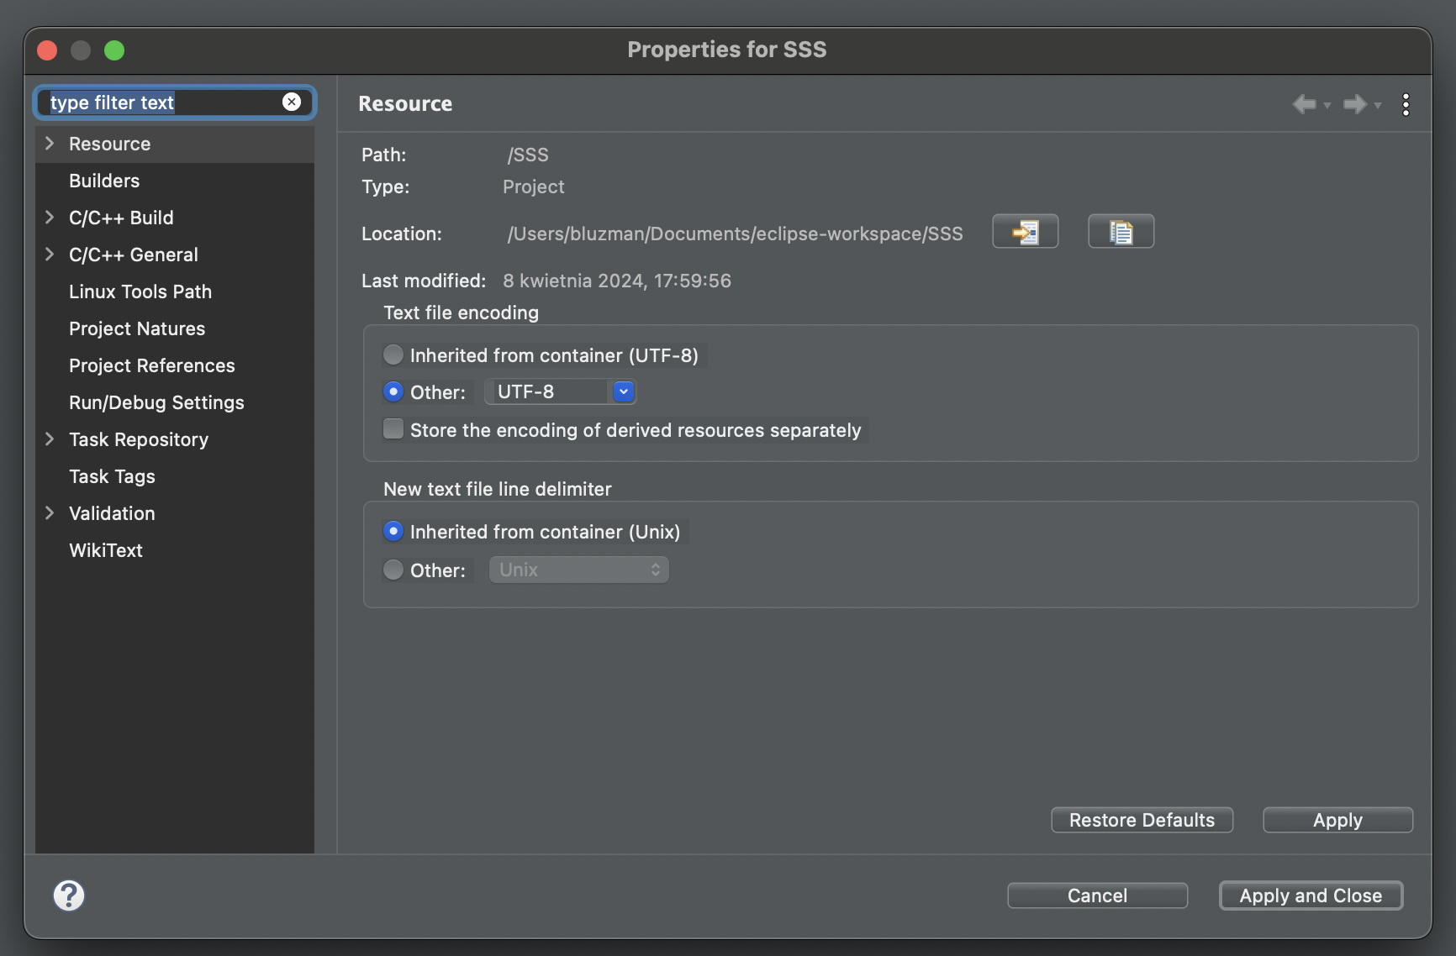Image resolution: width=1456 pixels, height=956 pixels.
Task: Expand the C/C++ Build section
Action: (x=50, y=217)
